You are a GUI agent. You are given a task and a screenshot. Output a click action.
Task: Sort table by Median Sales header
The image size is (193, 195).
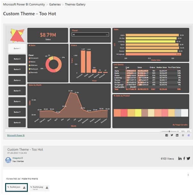click(x=162, y=67)
